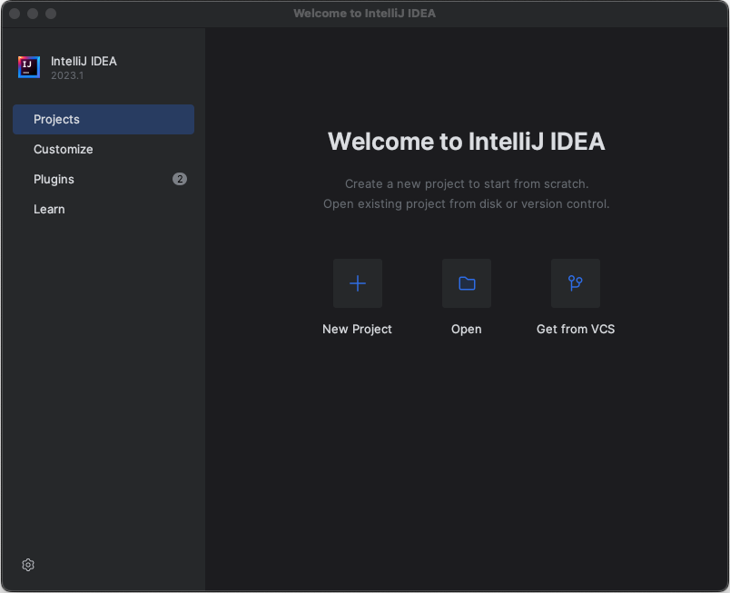This screenshot has width=730, height=593.
Task: Click the IntelliJ IDEA product name text
Action: point(84,61)
